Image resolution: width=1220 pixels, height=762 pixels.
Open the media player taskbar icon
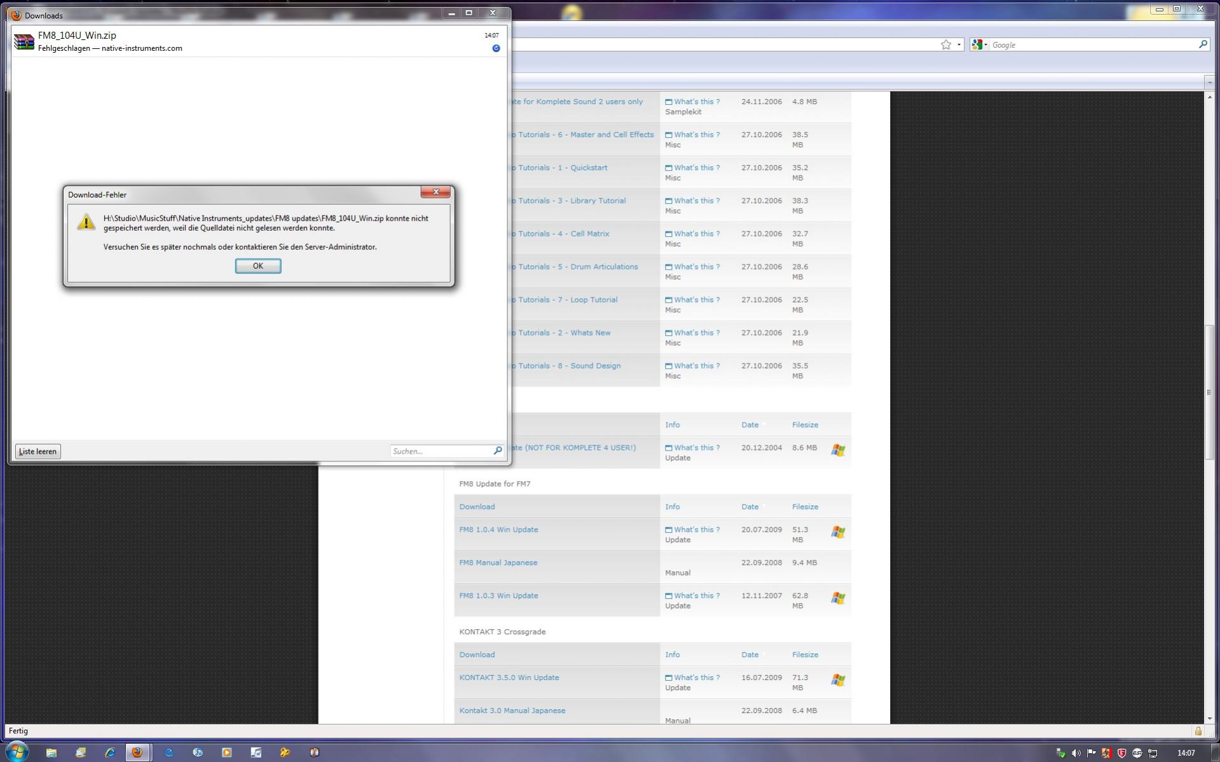[x=226, y=752]
